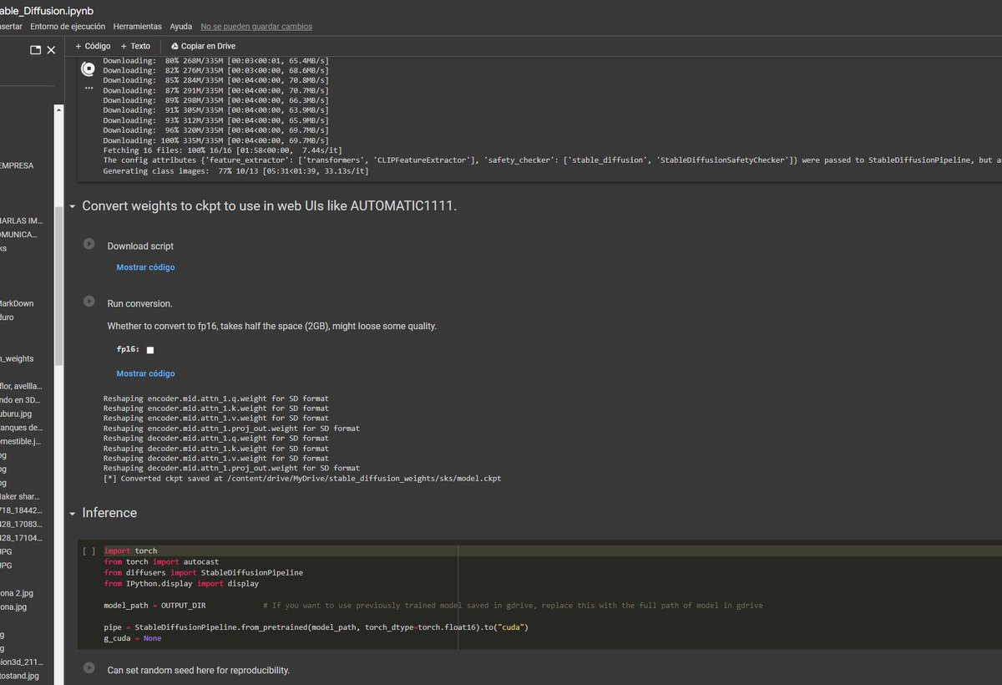
Task: Click the 'Generating class images: 77%' output line
Action: click(x=235, y=170)
